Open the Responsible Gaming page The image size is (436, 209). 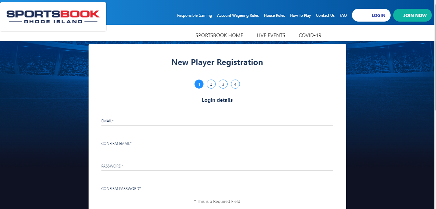[x=194, y=15]
